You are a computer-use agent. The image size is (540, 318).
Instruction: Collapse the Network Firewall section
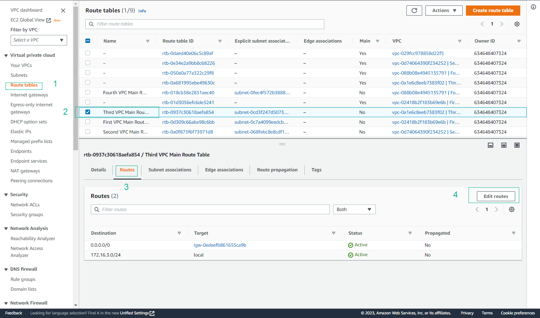click(x=6, y=303)
